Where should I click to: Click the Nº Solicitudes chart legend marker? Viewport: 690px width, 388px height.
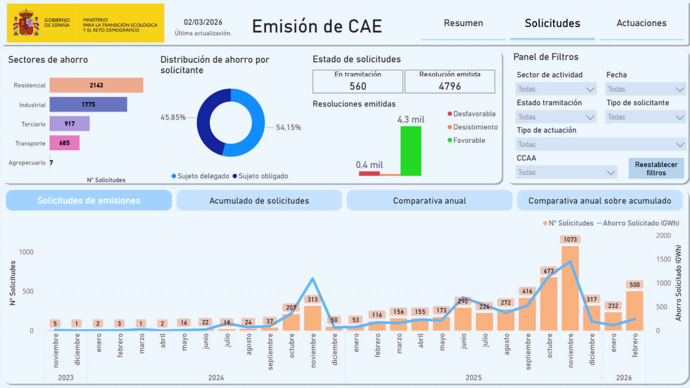(545, 223)
